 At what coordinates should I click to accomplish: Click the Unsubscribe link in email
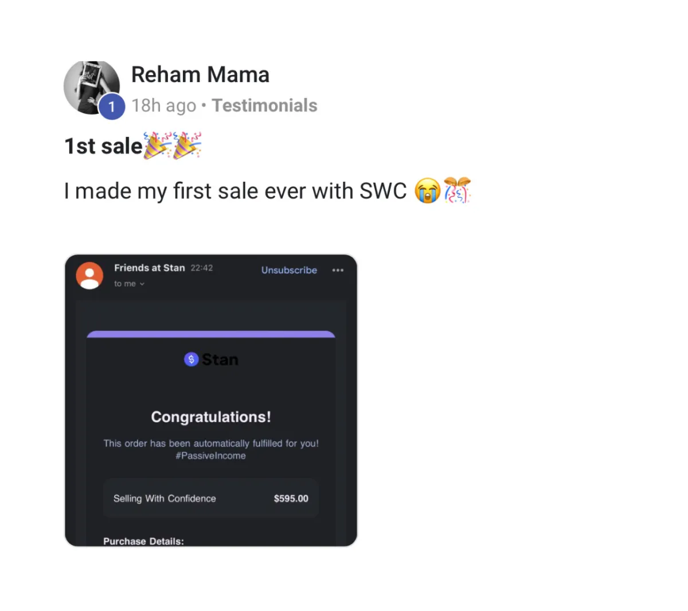[289, 270]
